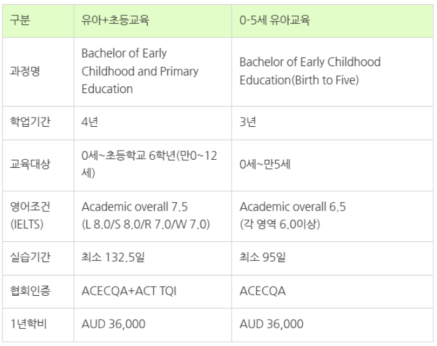Click the 0세~초등학교 6학년 cell

point(153,165)
